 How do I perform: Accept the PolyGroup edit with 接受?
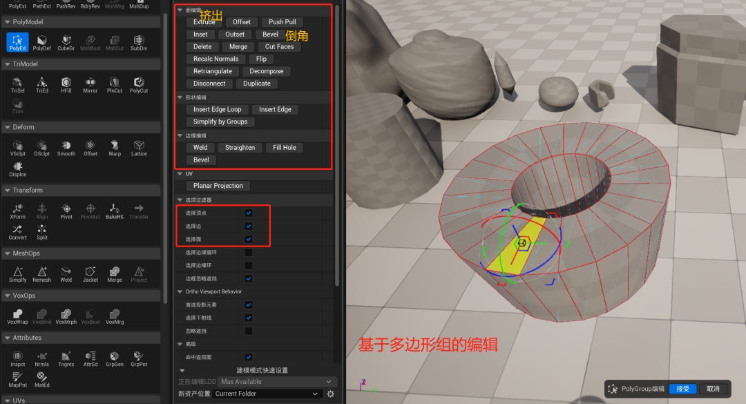tap(682, 389)
